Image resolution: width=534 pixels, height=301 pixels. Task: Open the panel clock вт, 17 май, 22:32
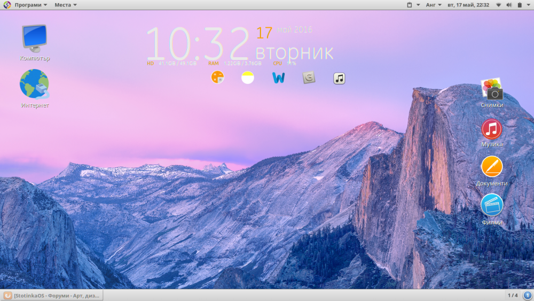pos(468,5)
